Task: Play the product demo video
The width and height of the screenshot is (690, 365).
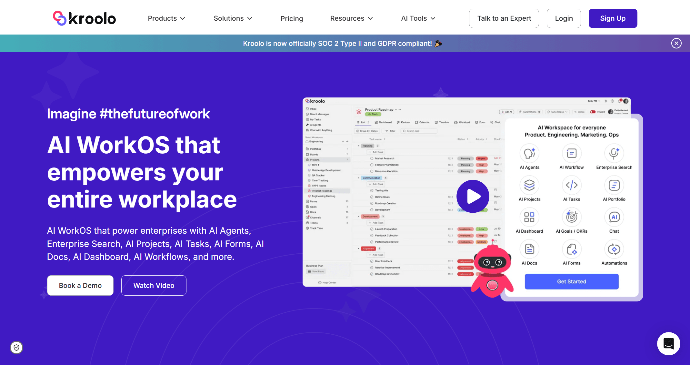Action: click(x=473, y=196)
